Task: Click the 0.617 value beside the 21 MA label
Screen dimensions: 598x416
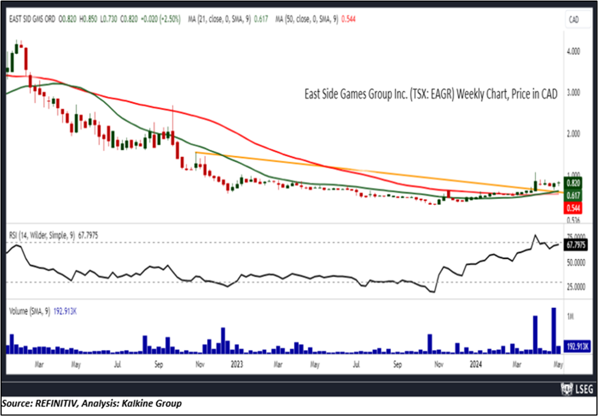Action: 260,19
